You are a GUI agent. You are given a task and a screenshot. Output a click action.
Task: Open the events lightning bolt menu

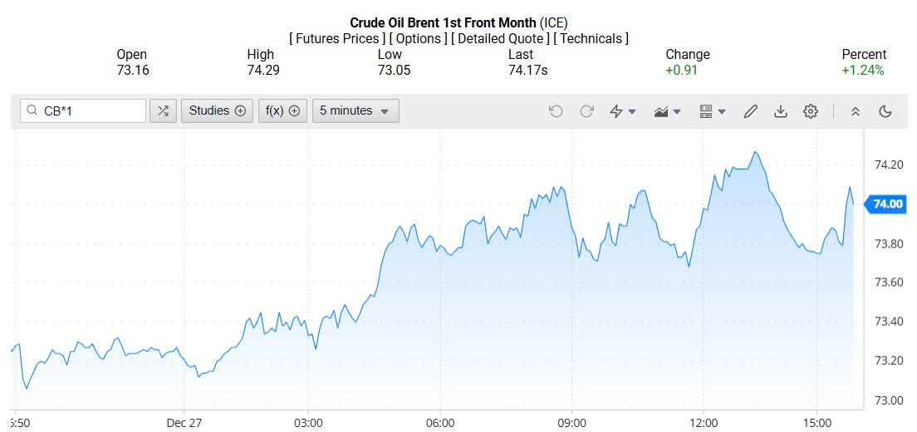622,111
